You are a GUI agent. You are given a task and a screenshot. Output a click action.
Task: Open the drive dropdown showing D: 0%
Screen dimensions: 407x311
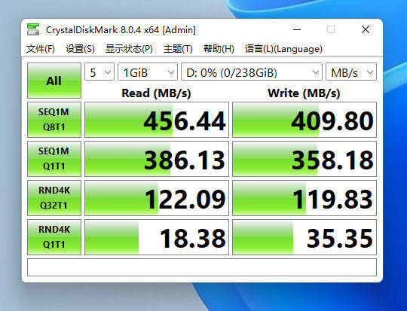[252, 72]
